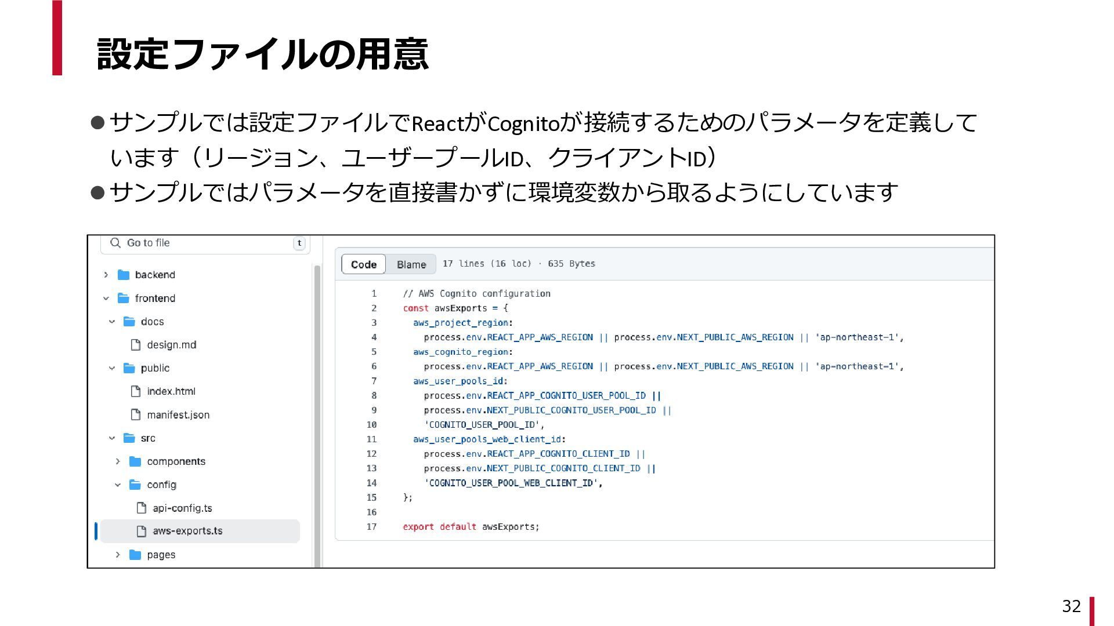Click the design.md file icon
This screenshot has width=1114, height=626.
click(136, 345)
